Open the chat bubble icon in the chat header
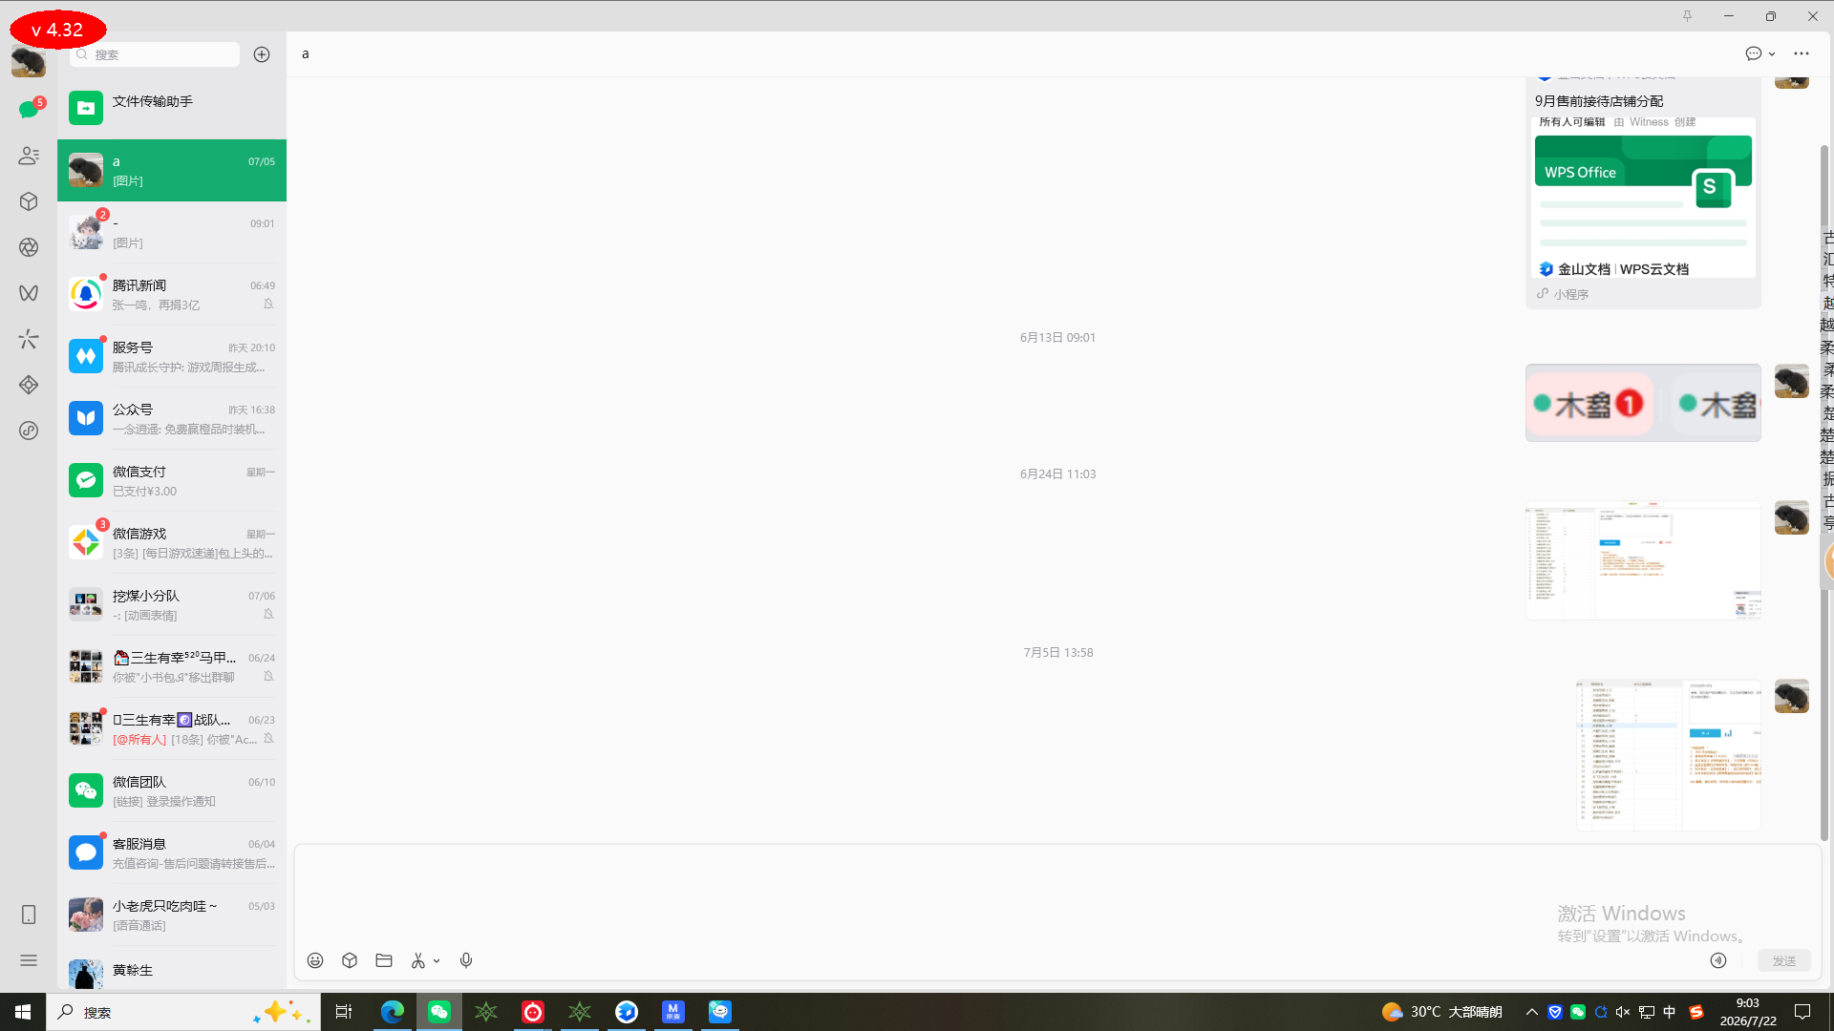 1754,53
